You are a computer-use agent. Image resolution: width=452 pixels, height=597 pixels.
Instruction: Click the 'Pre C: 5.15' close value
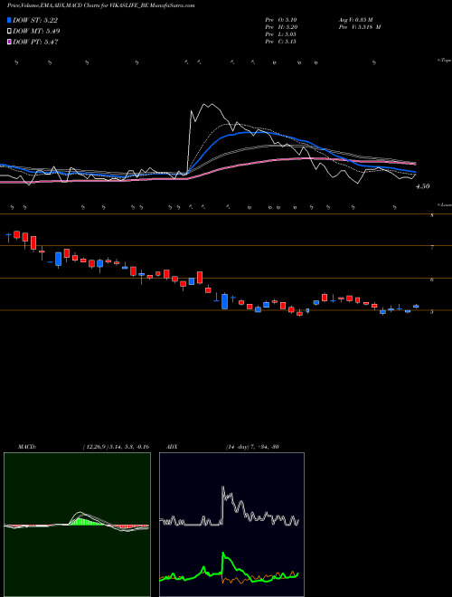coord(281,42)
